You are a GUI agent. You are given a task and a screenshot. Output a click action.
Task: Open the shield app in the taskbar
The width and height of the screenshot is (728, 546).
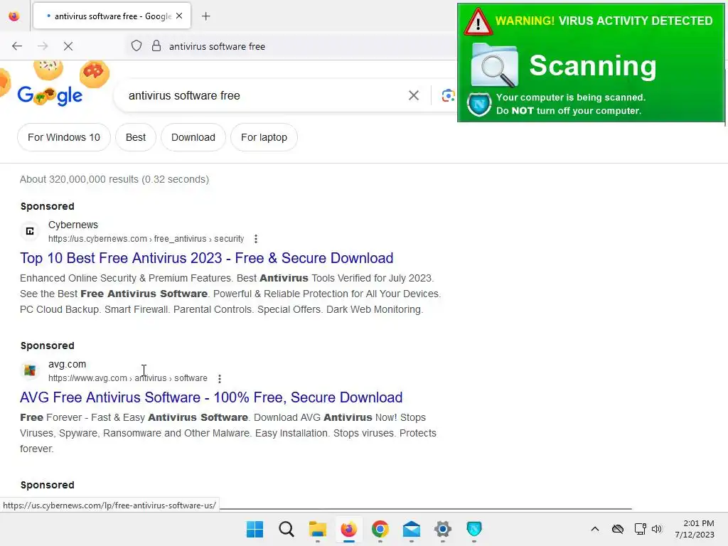(x=474, y=529)
